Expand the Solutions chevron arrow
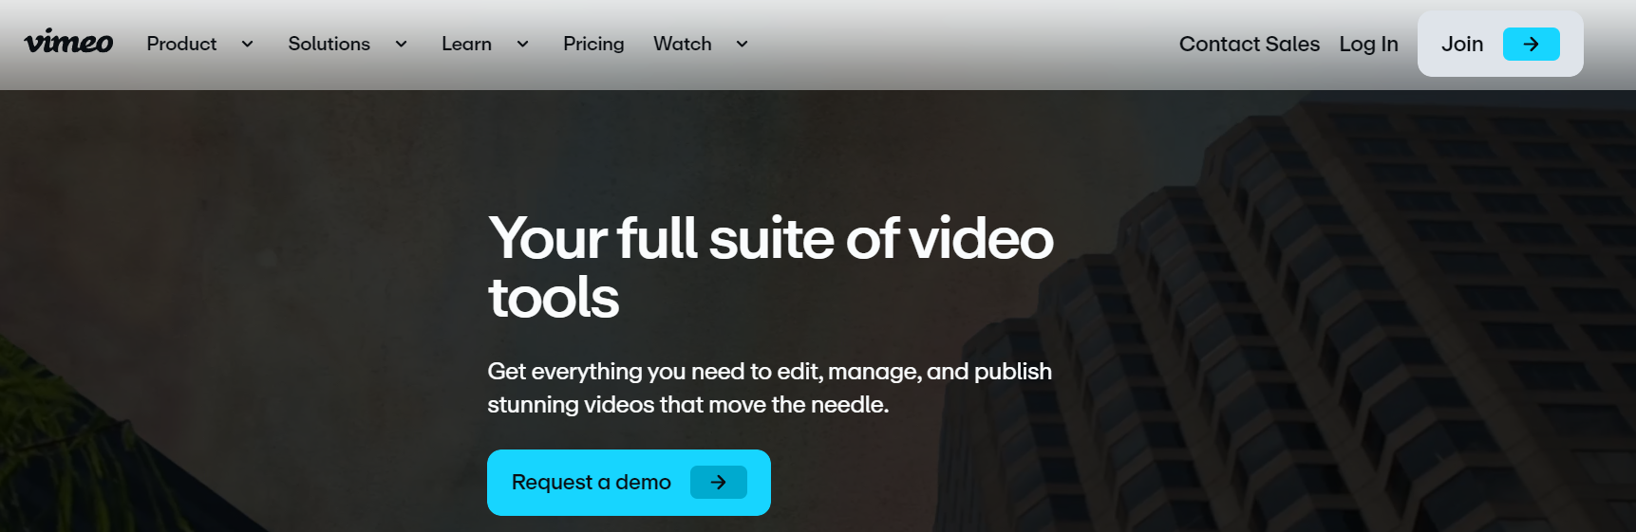Image resolution: width=1636 pixels, height=532 pixels. click(x=401, y=44)
